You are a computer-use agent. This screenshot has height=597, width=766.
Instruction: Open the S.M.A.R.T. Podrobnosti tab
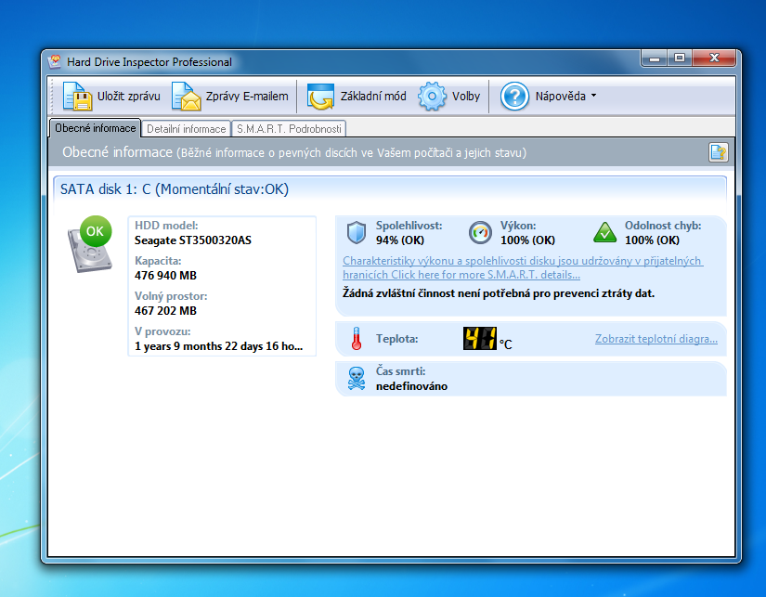click(x=289, y=129)
